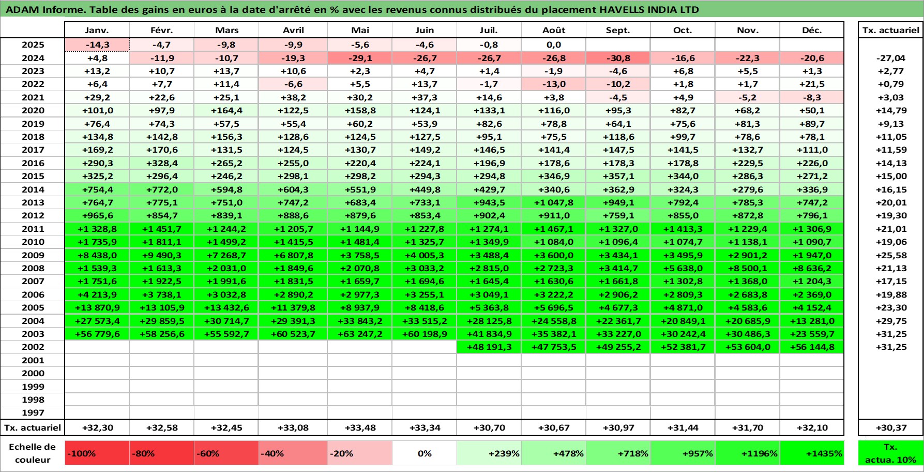Pick the -60% color scale swatch
The width and height of the screenshot is (924, 472).
226,453
